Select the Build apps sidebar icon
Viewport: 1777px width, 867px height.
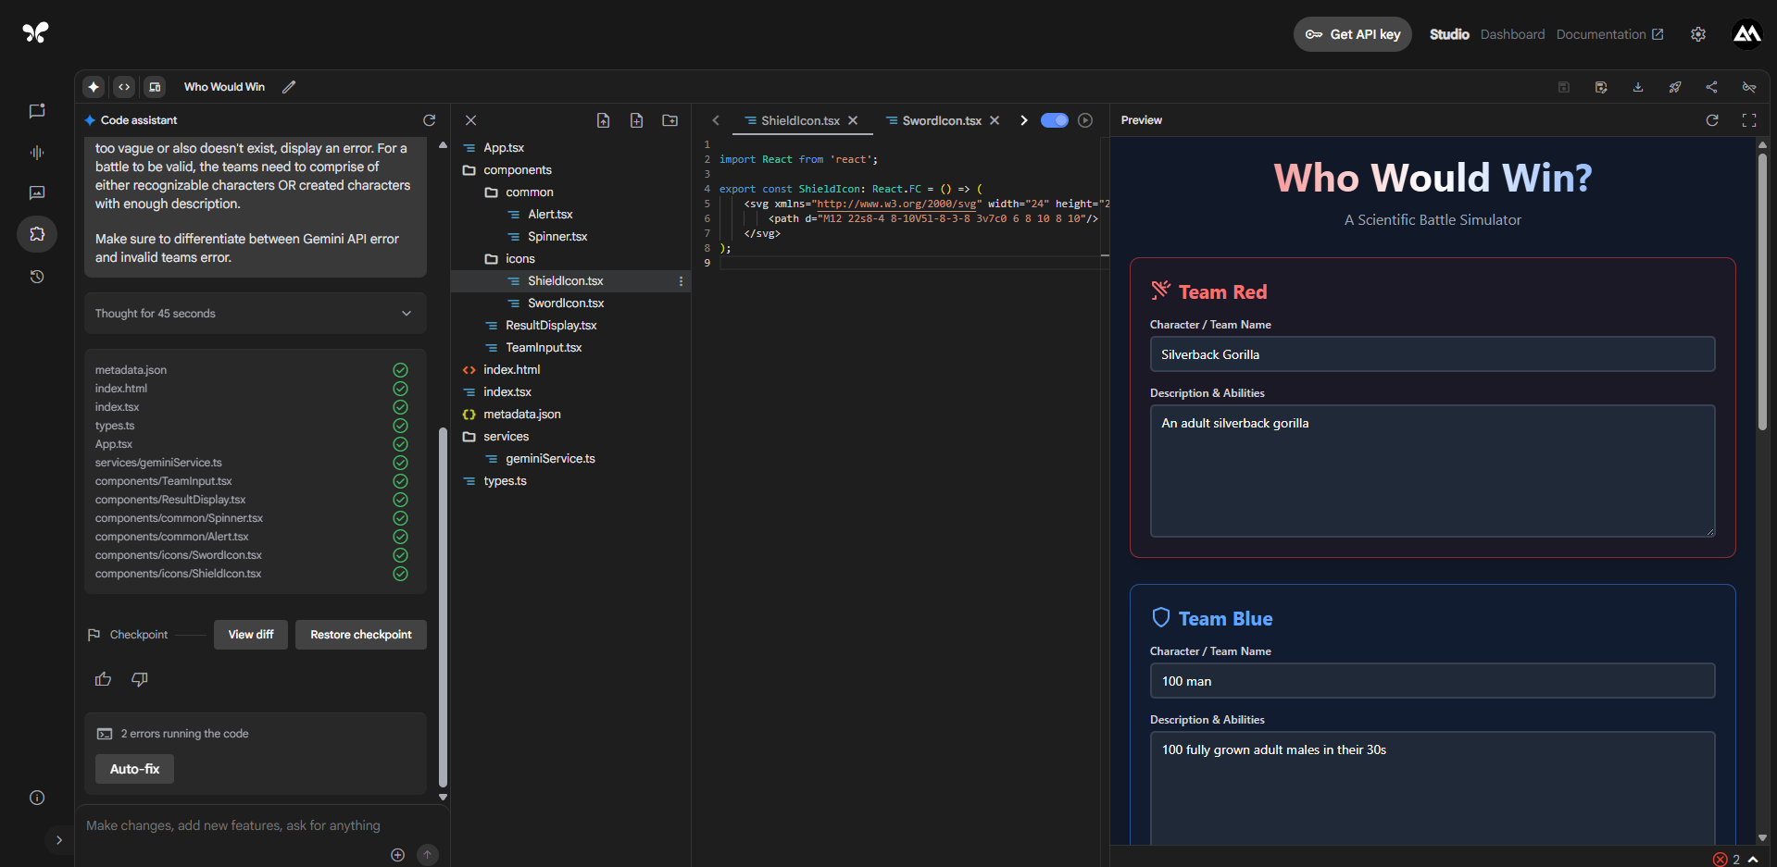pos(37,234)
